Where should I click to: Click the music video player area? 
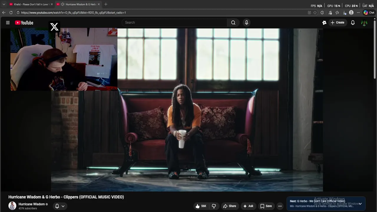pyautogui.click(x=187, y=110)
